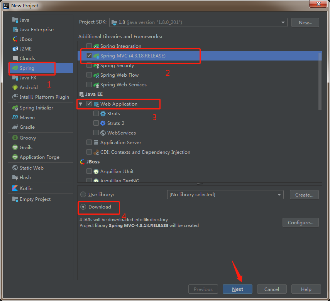Tick the Spring Web Flow checkbox
Screen dimensions: 330x301
point(89,75)
